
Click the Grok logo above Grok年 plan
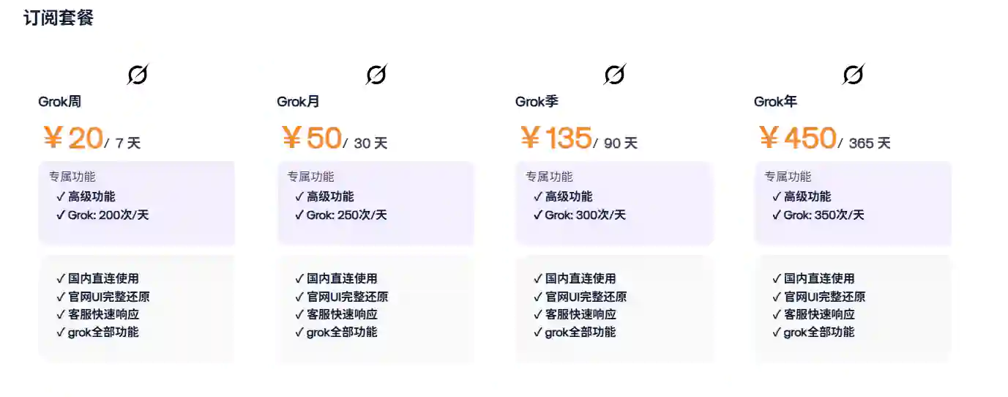[853, 74]
